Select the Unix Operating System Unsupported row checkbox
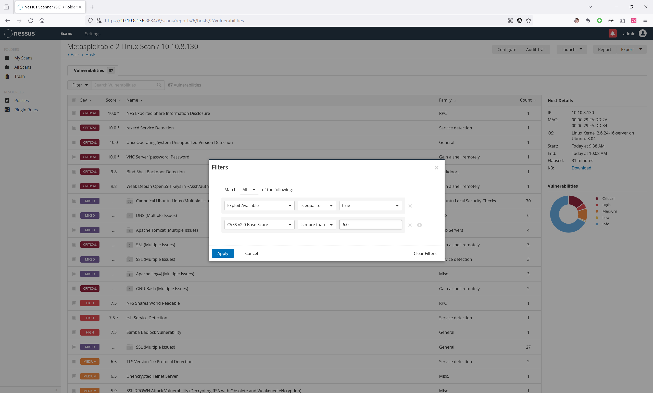 [74, 142]
